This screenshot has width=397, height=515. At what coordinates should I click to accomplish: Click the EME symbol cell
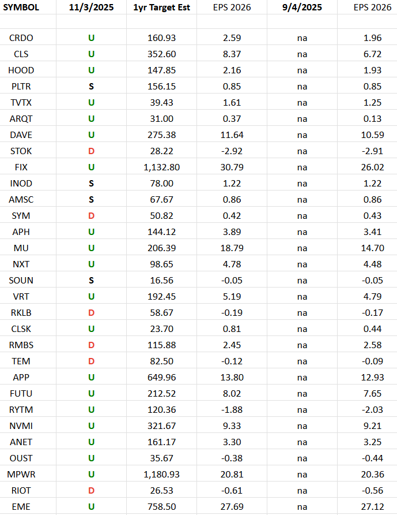click(x=22, y=507)
